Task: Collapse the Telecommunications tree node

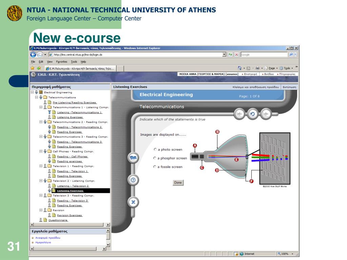Action: pyautogui.click(x=37, y=97)
